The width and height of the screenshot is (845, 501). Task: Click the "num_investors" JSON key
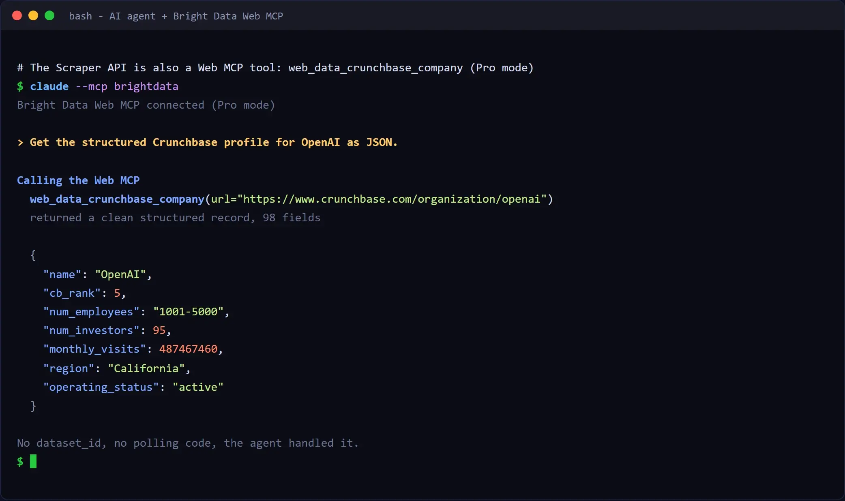coord(92,330)
